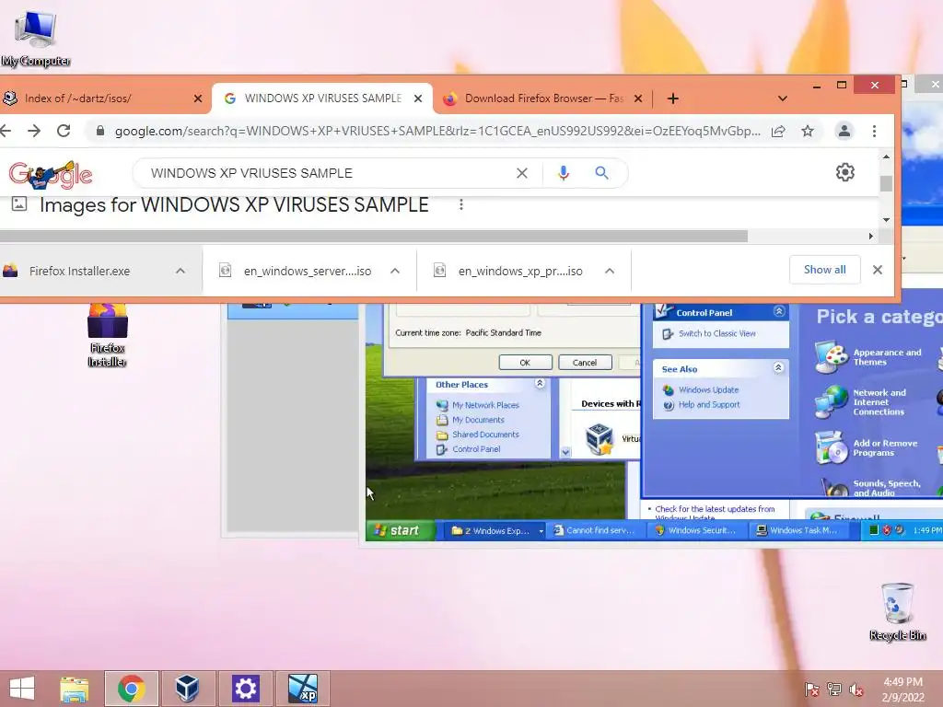943x707 pixels.
Task: Share this page icon in address bar
Action: pyautogui.click(x=778, y=131)
